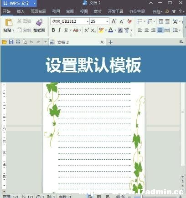Close the 文档 2 document tab

click(x=102, y=42)
